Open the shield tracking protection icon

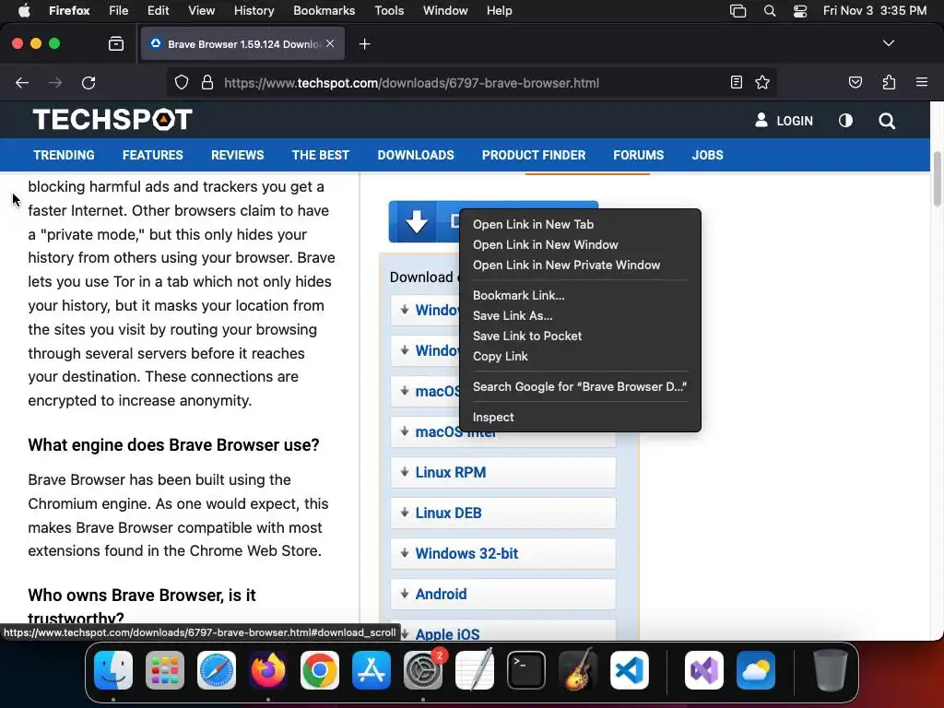[182, 82]
